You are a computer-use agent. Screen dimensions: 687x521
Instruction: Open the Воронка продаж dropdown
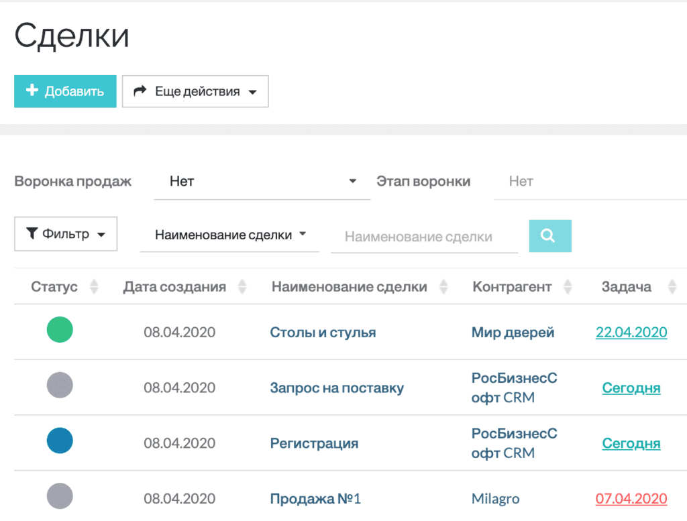click(262, 180)
